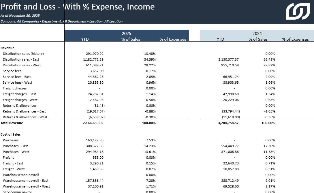Click the '% of Expenses' header under 2025
This screenshot has width=314, height=193.
173,39
